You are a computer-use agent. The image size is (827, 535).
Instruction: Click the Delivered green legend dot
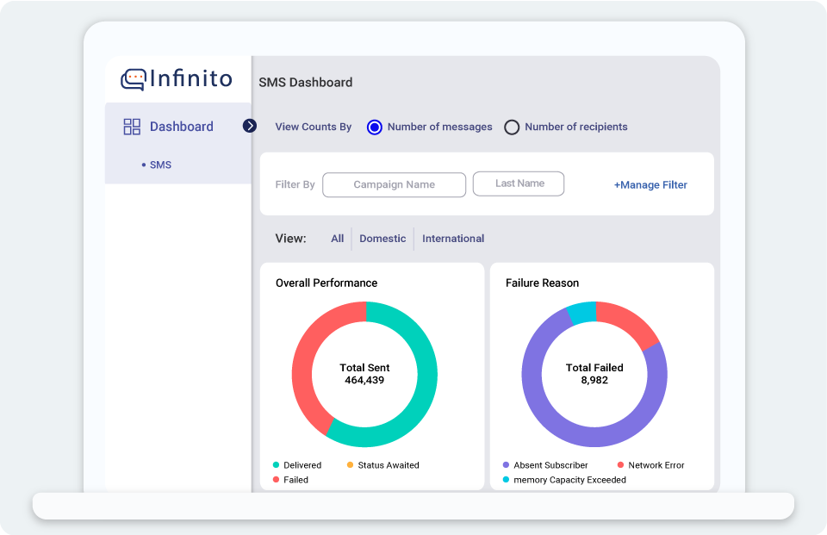[x=277, y=464]
